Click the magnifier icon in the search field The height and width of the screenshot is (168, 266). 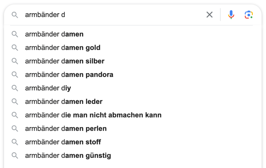[15, 15]
